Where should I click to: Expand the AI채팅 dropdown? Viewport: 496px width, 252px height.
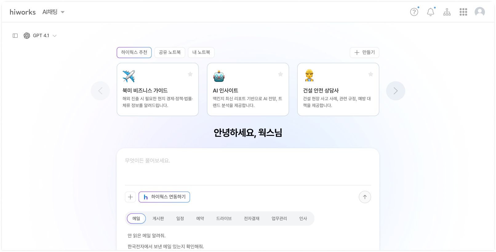(54, 12)
